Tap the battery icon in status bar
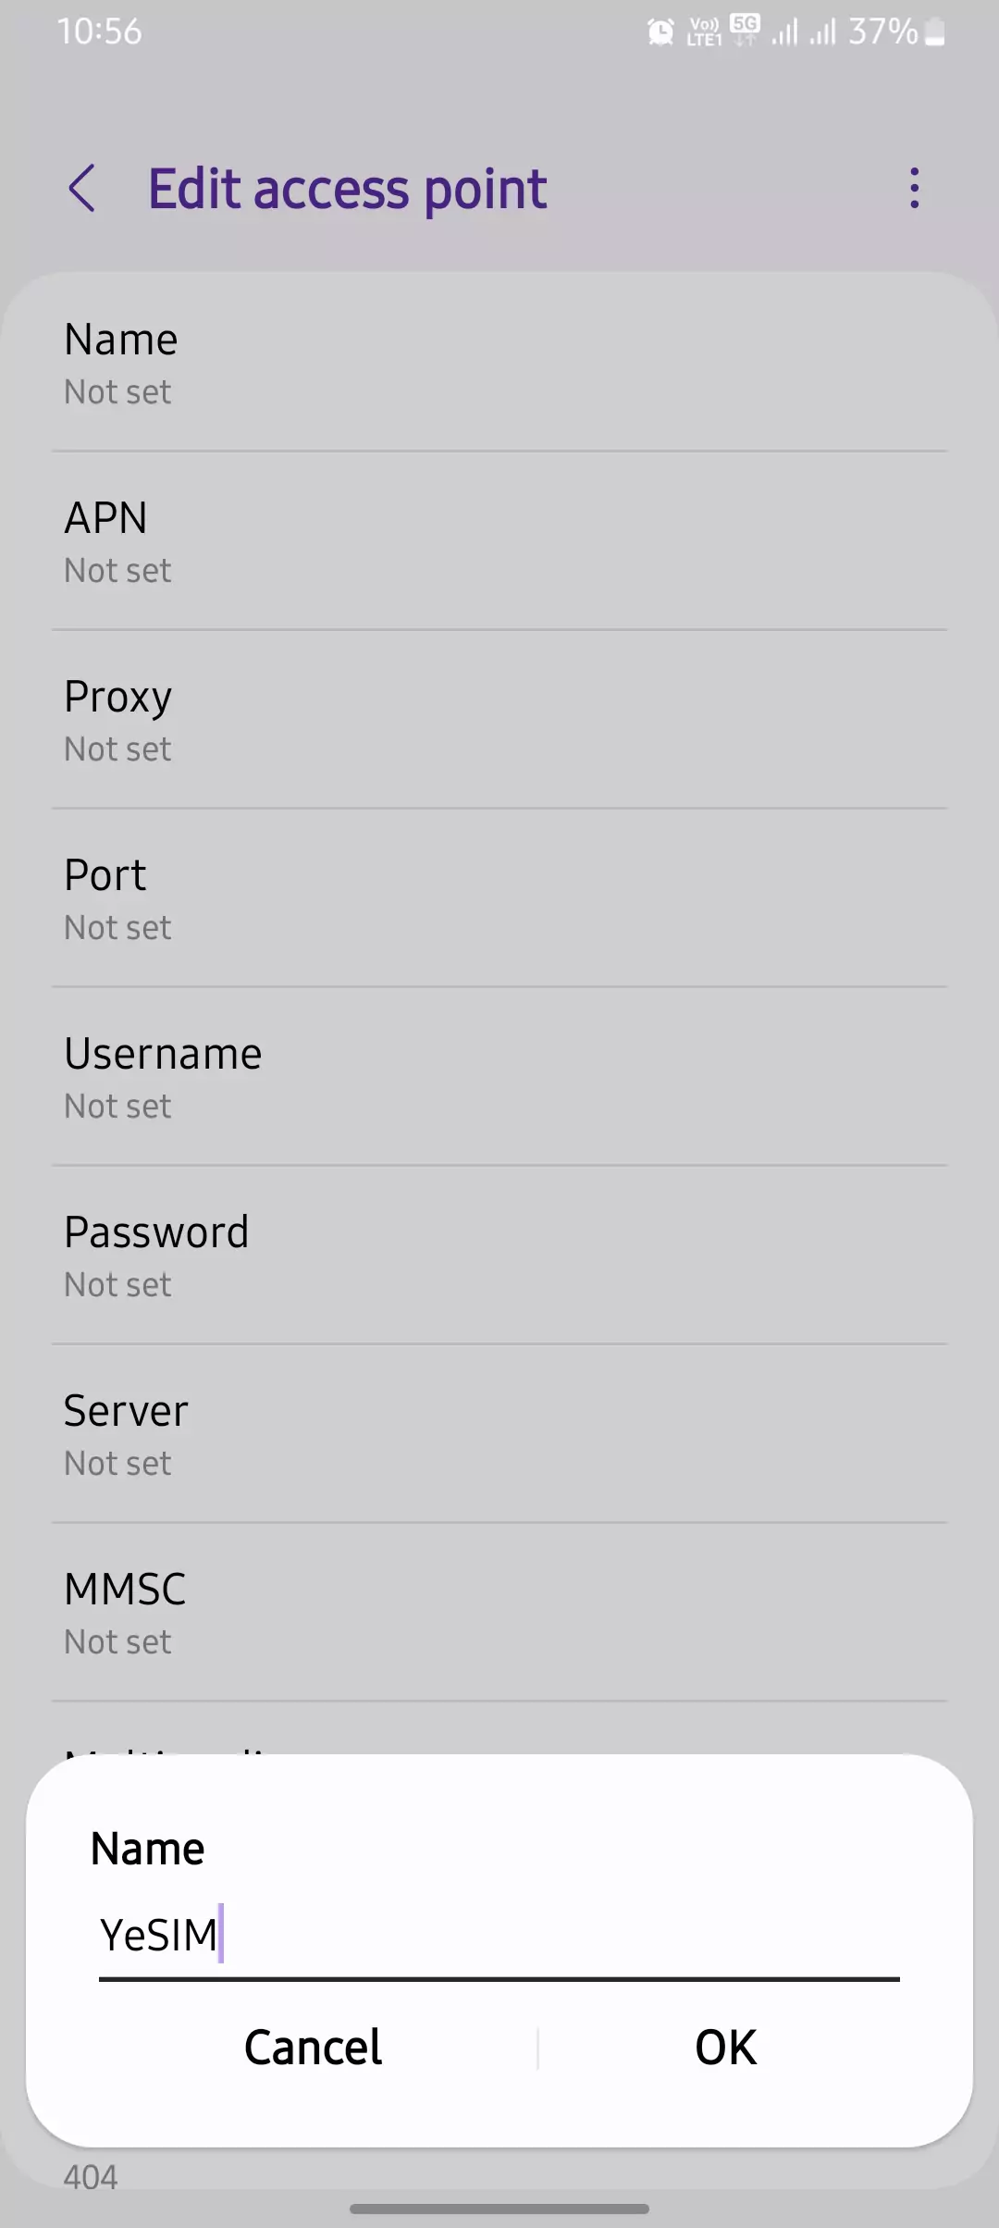 934,33
